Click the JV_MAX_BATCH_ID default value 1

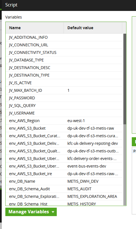[68, 90]
